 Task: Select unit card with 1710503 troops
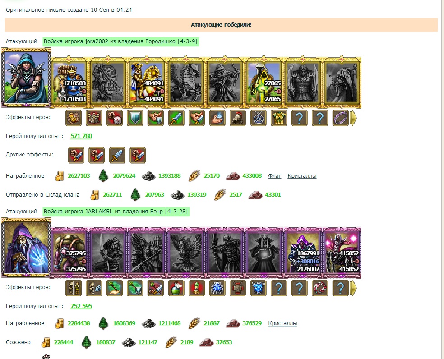69,82
